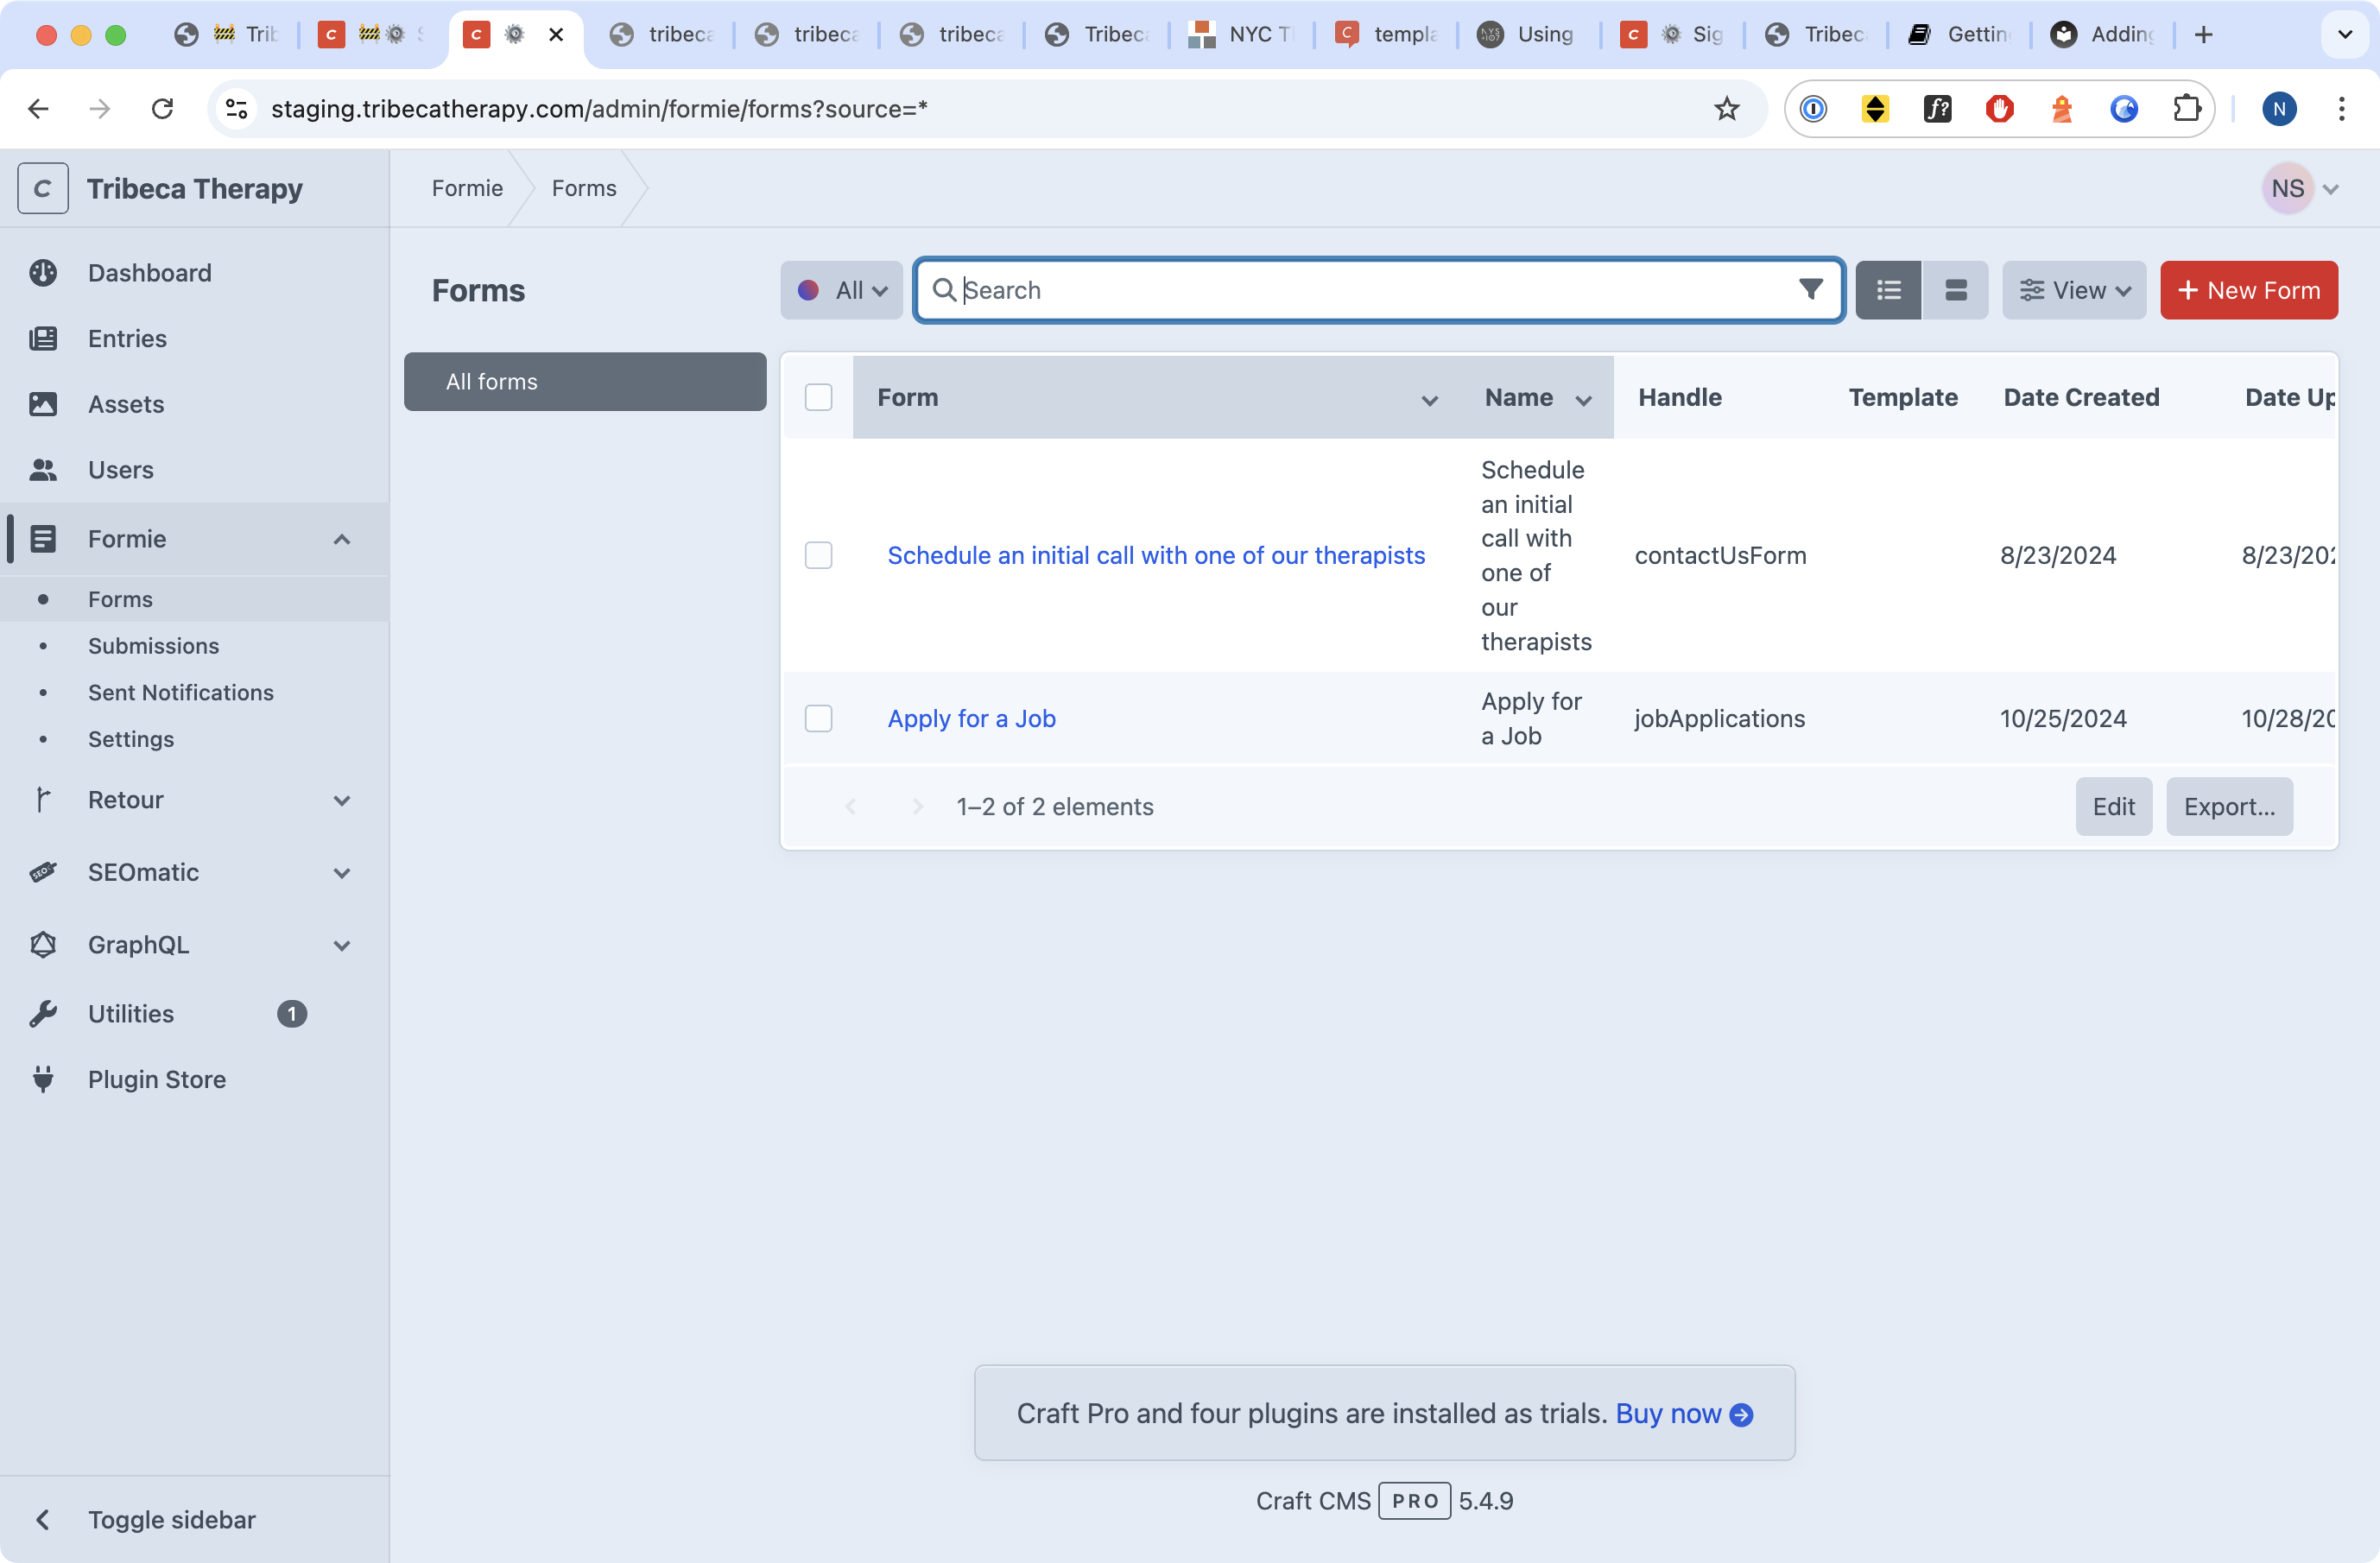Click jobApplications handle cell
Screen dimensions: 2380x1563
coord(1720,719)
